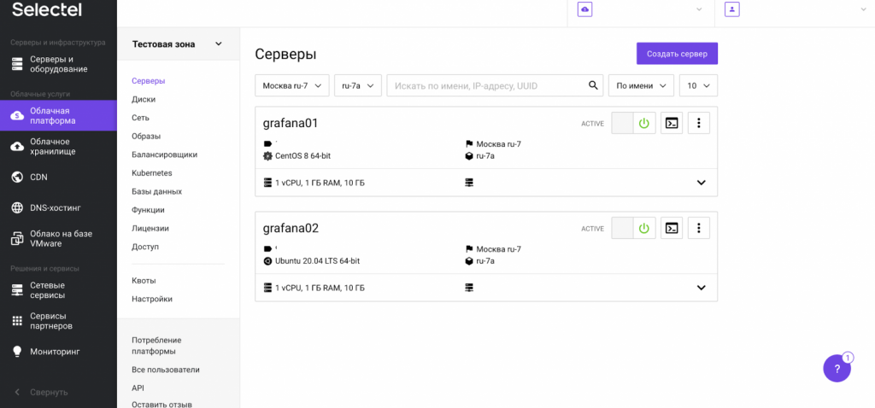Open the Москва ru-7 region dropdown
Viewport: 875px width, 408px height.
291,85
